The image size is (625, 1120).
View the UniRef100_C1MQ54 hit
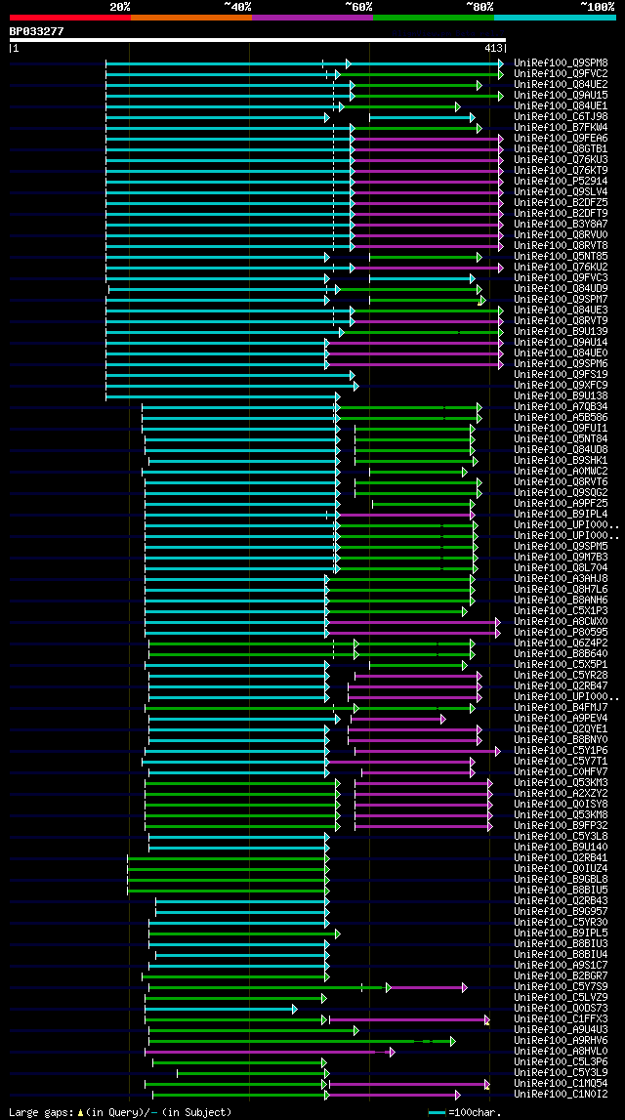tap(561, 1083)
